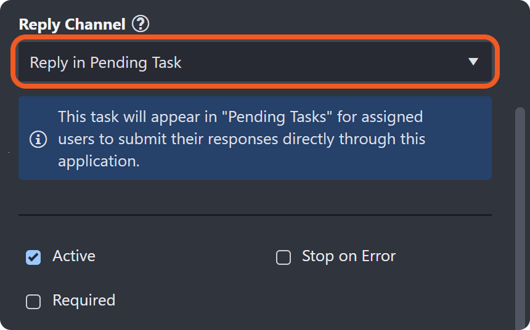Open the Reply Channel dropdown

coord(255,62)
